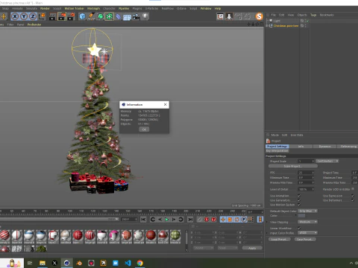Expand the Christmas pine tree object
This screenshot has height=268, width=358.
tap(267, 26)
